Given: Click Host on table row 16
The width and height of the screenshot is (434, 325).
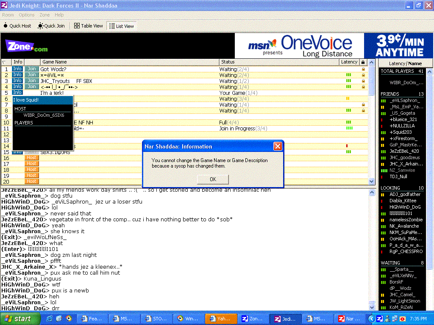Looking at the screenshot, I should coord(31,158).
